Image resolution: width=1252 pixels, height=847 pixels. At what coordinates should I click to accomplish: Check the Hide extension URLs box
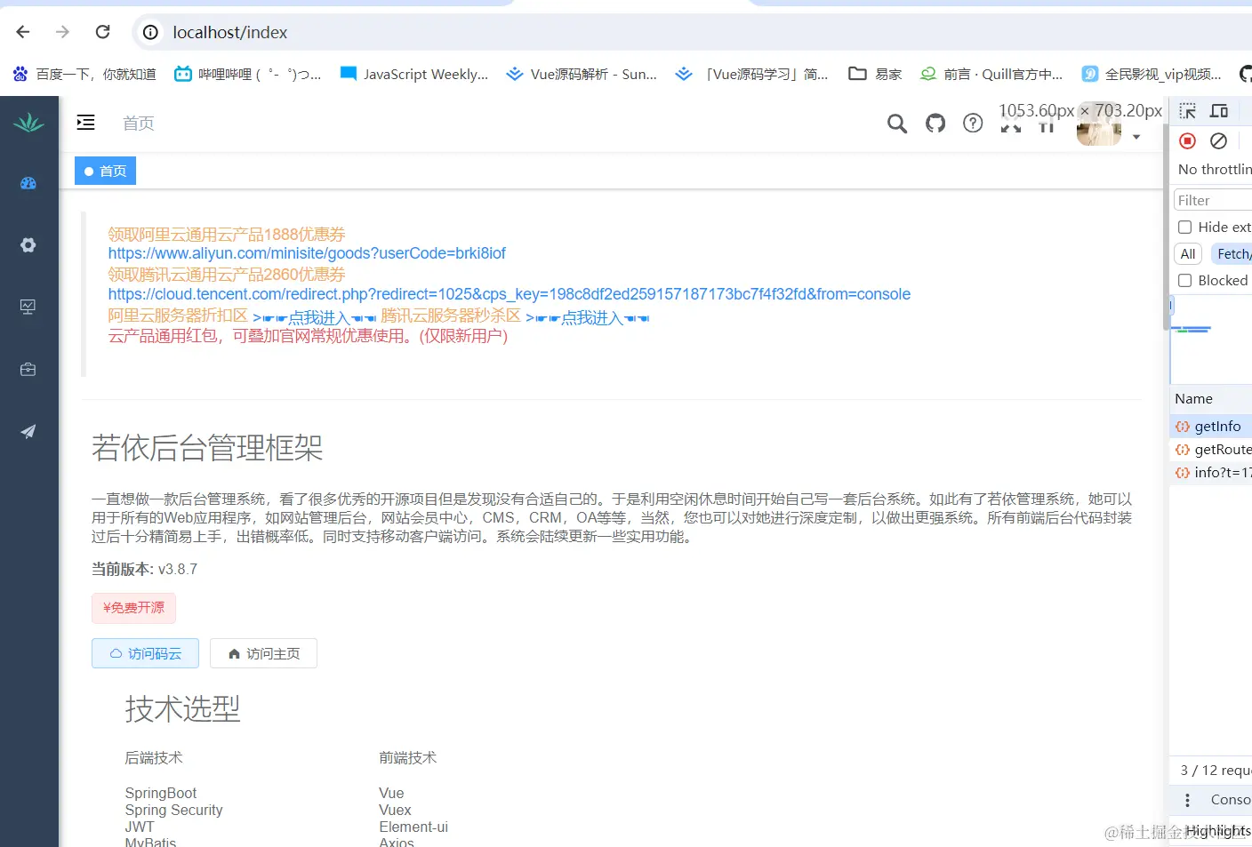(x=1185, y=228)
